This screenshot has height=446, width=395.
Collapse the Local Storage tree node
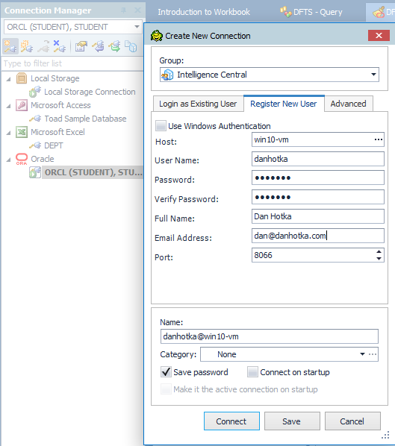click(9, 79)
